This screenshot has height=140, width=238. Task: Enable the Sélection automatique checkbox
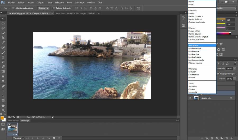click(13, 8)
